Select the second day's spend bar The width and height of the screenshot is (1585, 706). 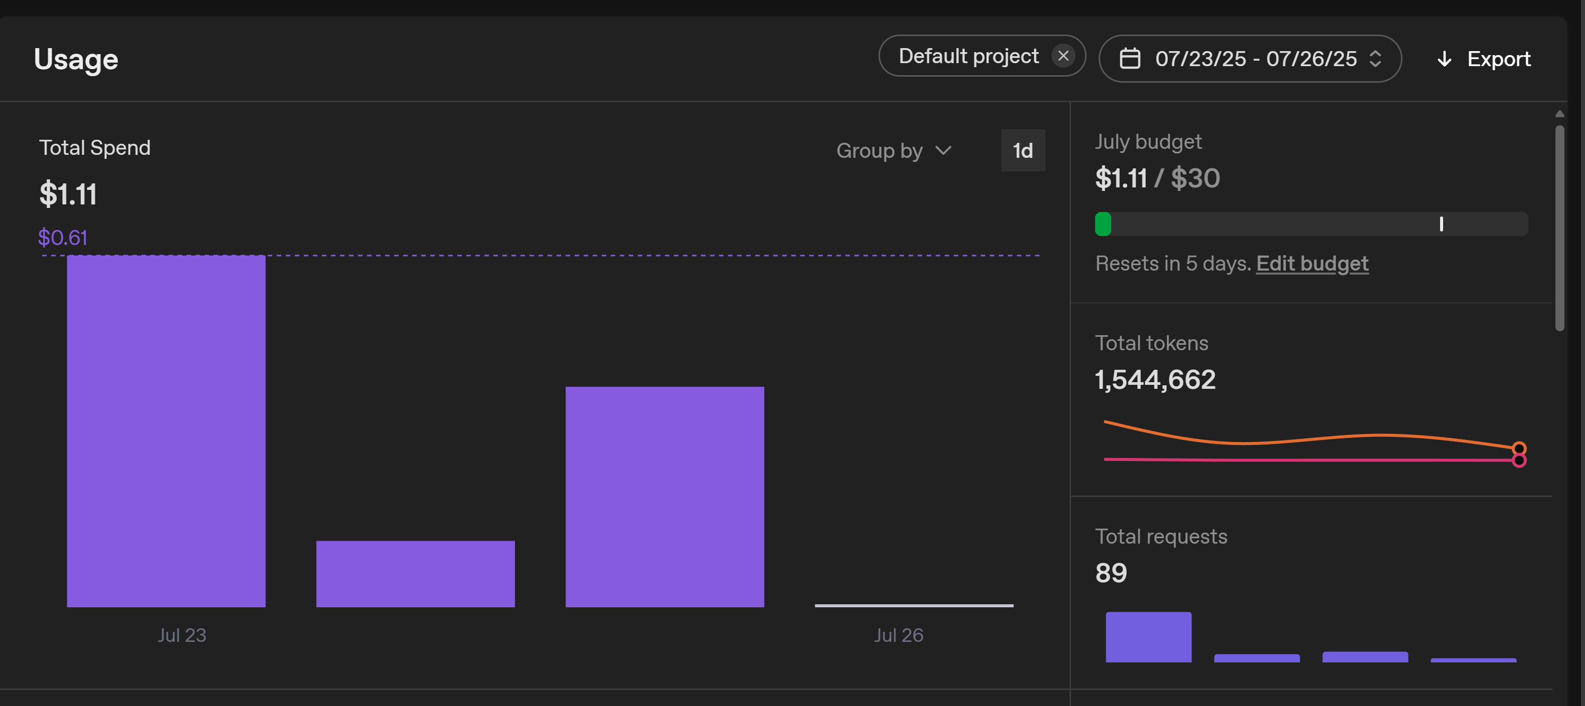[x=415, y=574]
